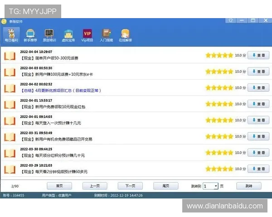Click the skin (shirt) icon in title bar
Screen dimensions: 272x217
tap(231, 20)
